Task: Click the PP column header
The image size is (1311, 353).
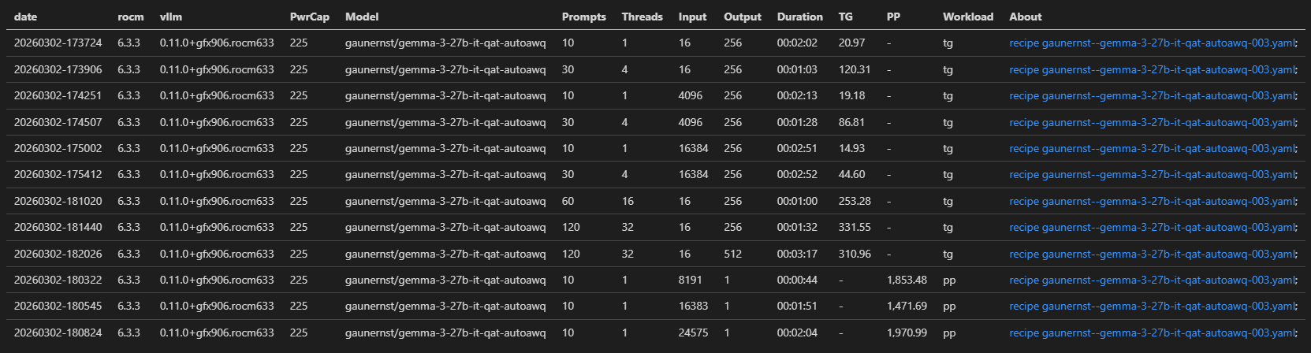Action: [893, 17]
